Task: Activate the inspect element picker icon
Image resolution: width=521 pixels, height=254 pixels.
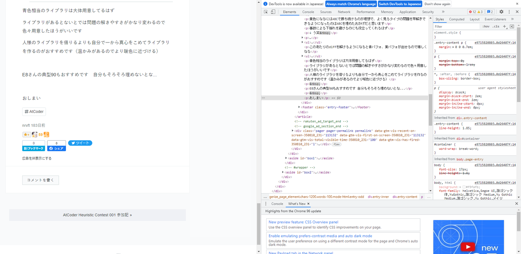Action: click(266, 12)
